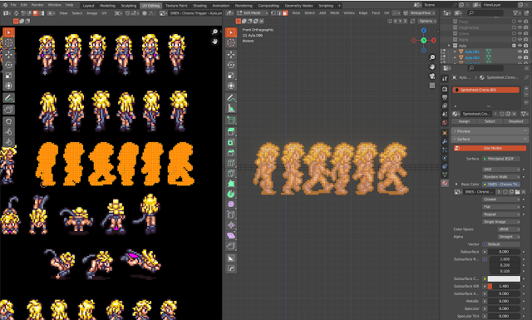This screenshot has height=320, width=532.
Task: Open the Render menu
Action: pos(37,5)
